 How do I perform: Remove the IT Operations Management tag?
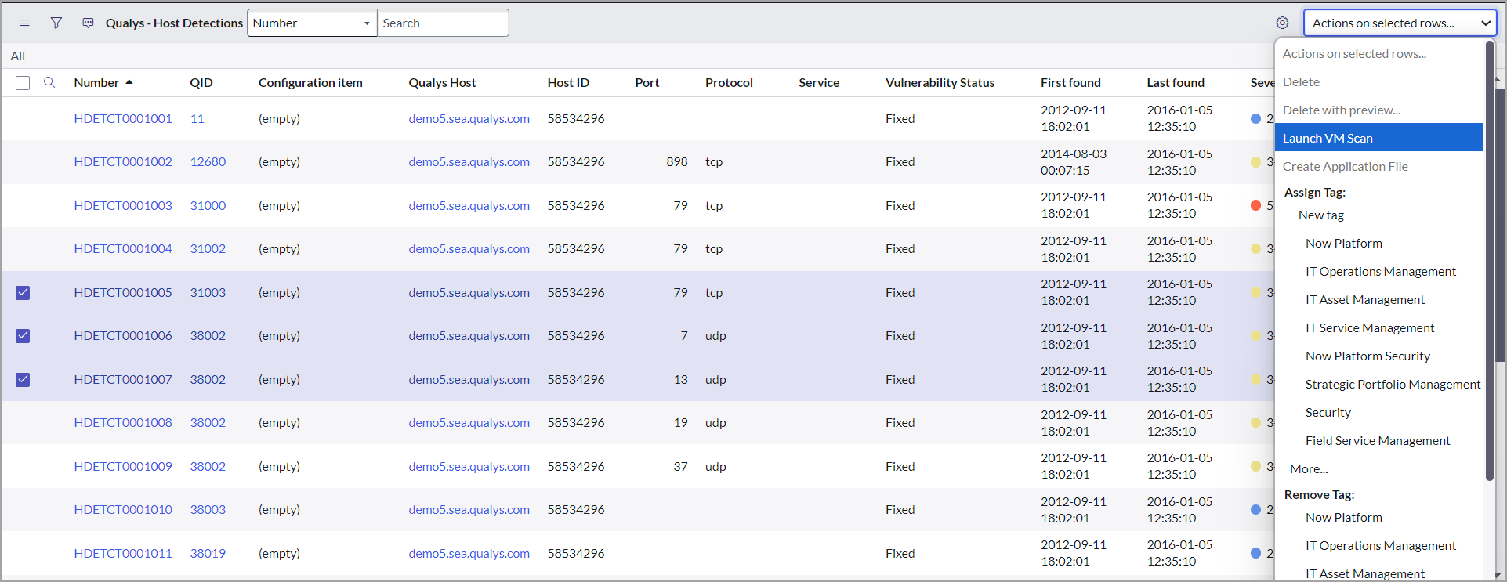coord(1380,546)
